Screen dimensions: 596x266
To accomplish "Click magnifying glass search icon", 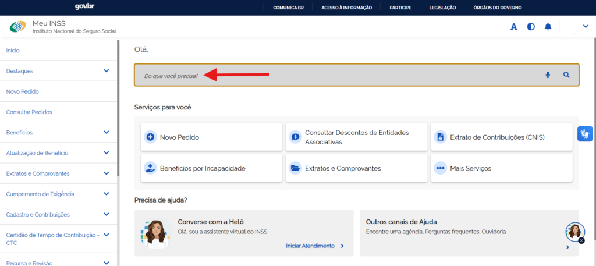I will (566, 75).
